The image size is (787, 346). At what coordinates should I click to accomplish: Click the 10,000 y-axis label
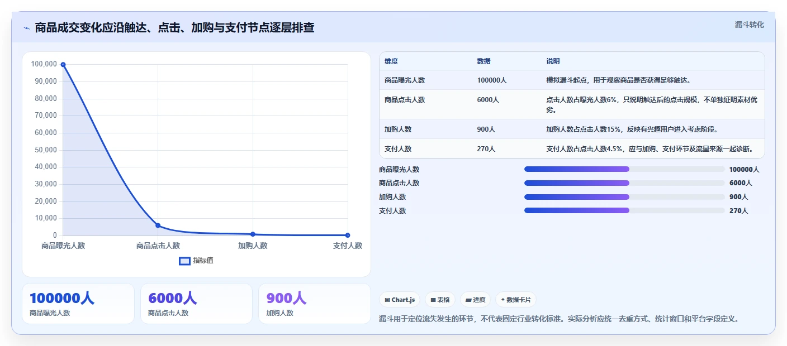pyautogui.click(x=45, y=218)
